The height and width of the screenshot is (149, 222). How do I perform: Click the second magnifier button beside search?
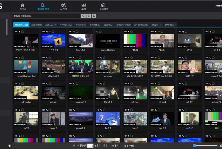[x=88, y=16]
